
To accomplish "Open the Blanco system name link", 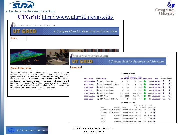I will (91, 87).
